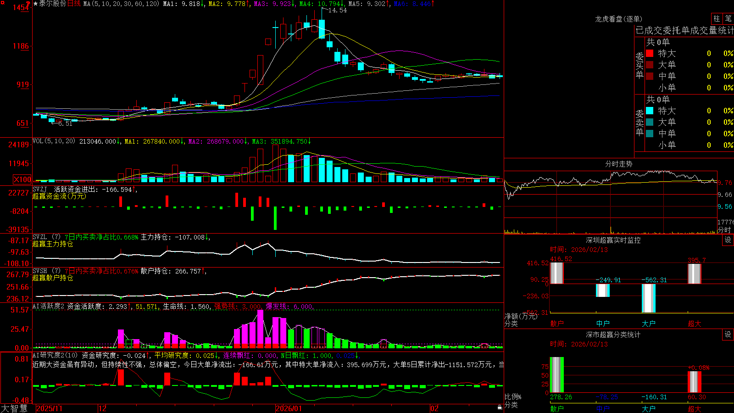Click the X100 volume multiplier box
The height and width of the screenshot is (413, 734).
[x=22, y=180]
